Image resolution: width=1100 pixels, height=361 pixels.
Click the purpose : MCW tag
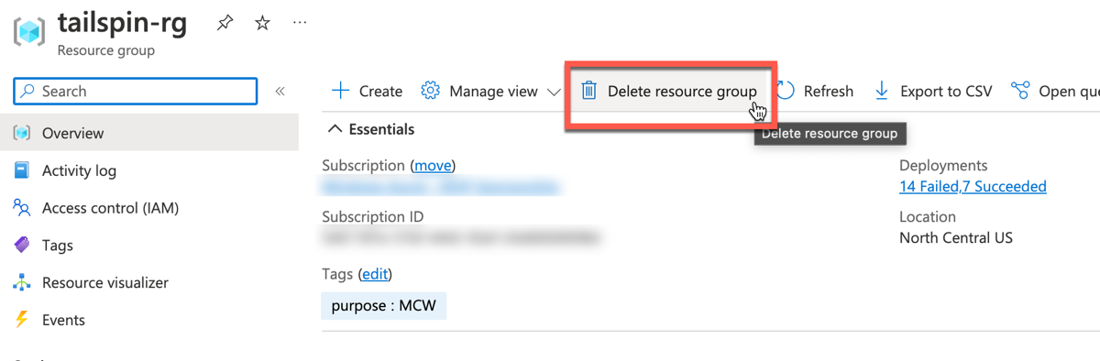(384, 305)
